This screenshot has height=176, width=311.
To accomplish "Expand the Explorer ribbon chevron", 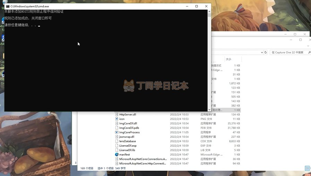I will click(308, 46).
